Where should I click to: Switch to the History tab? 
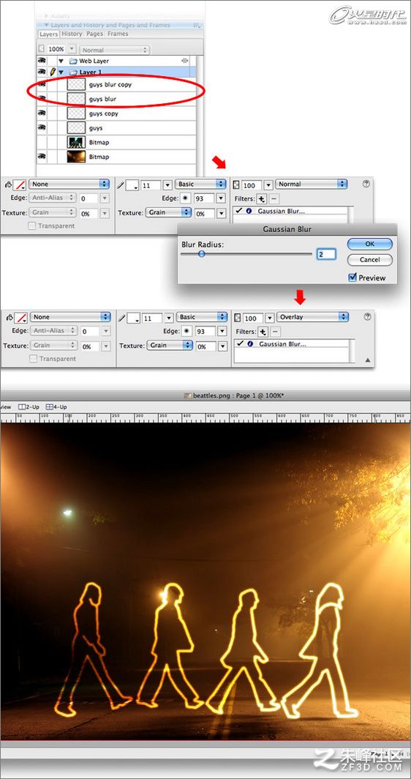(x=72, y=34)
